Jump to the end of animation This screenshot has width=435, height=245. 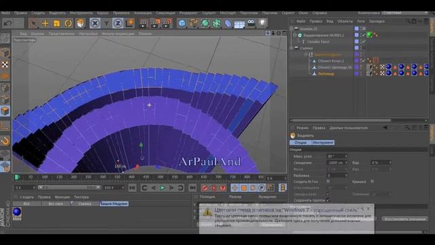click(x=192, y=188)
